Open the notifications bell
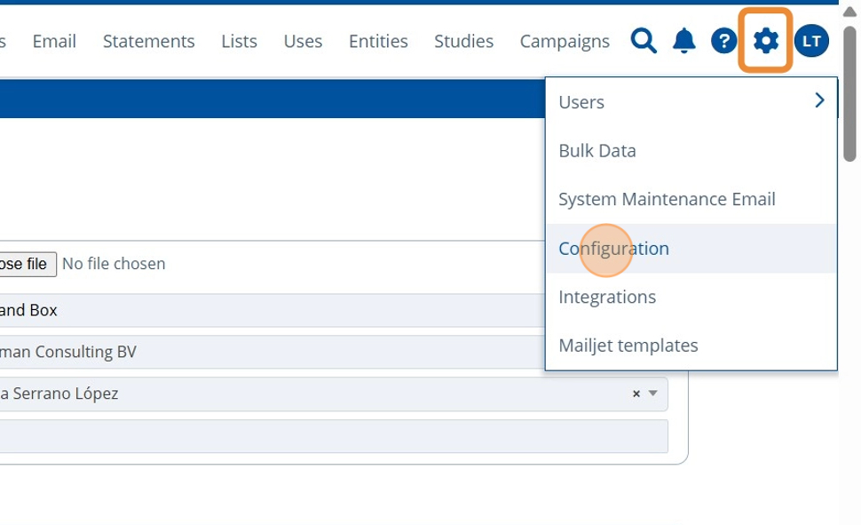861x525 pixels. pos(684,41)
